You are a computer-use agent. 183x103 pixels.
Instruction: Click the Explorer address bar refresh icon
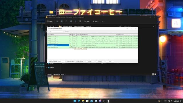pos(120,26)
